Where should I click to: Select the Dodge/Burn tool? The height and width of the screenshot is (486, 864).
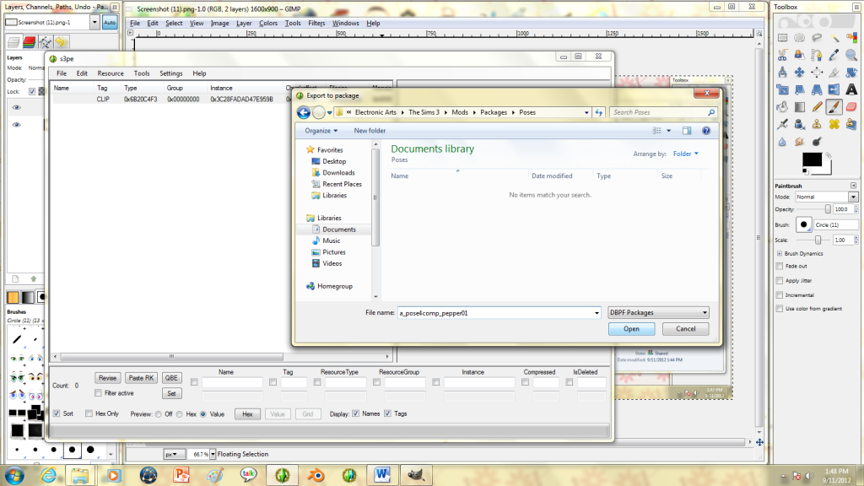(817, 142)
